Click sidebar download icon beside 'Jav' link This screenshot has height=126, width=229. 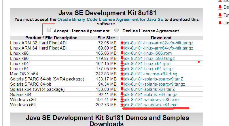coord(220,23)
